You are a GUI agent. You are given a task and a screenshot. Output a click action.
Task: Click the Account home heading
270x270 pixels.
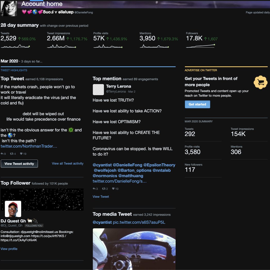[42, 4]
